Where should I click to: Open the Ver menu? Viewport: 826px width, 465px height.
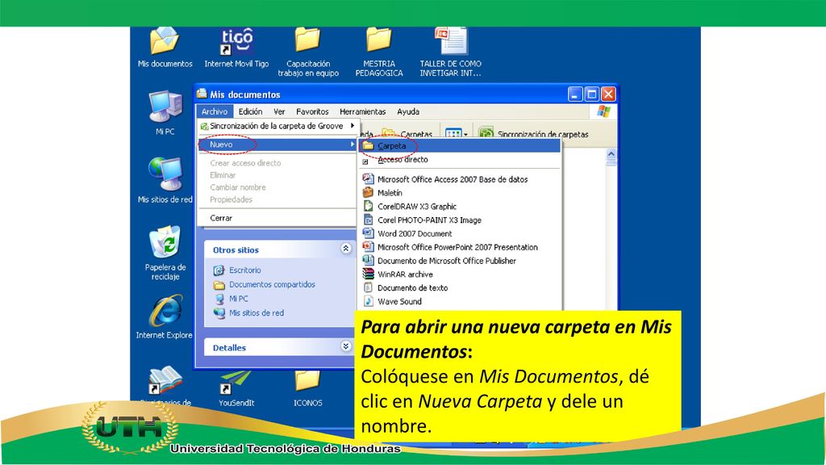(x=279, y=111)
